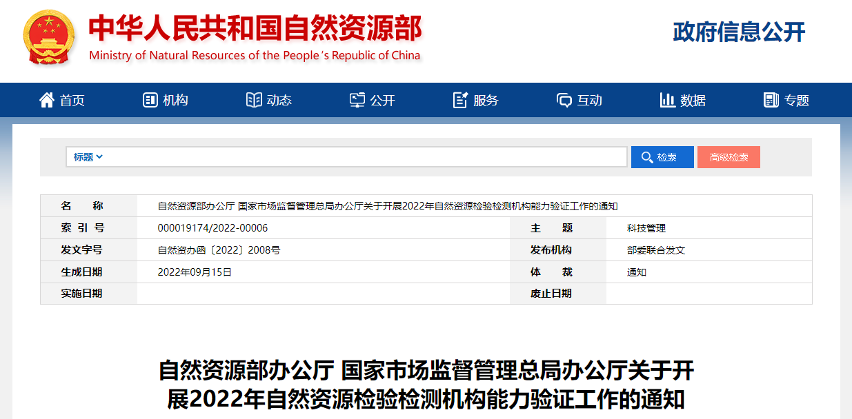852x419 pixels.
Task: Click the 发文字号 label cell
Action: (89, 250)
